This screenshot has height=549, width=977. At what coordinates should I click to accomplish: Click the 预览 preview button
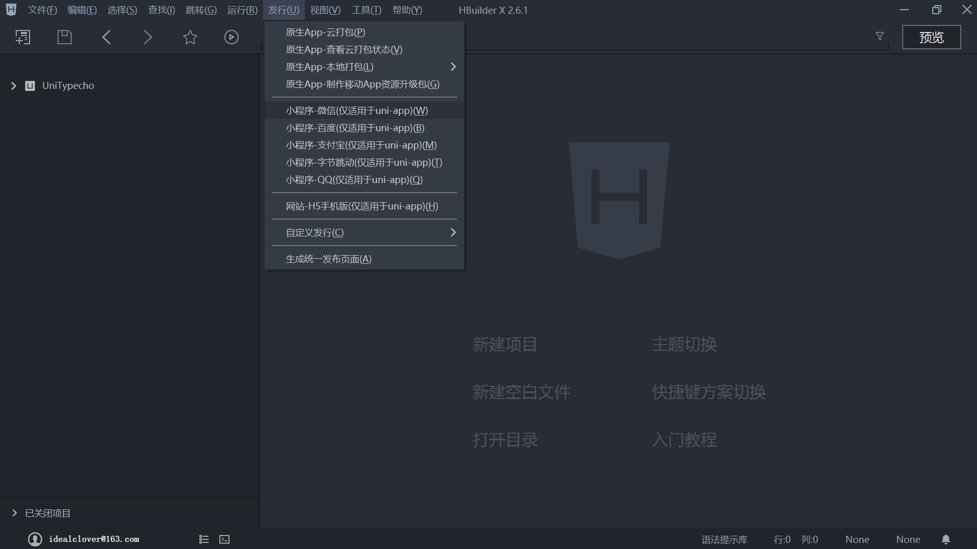(x=931, y=37)
